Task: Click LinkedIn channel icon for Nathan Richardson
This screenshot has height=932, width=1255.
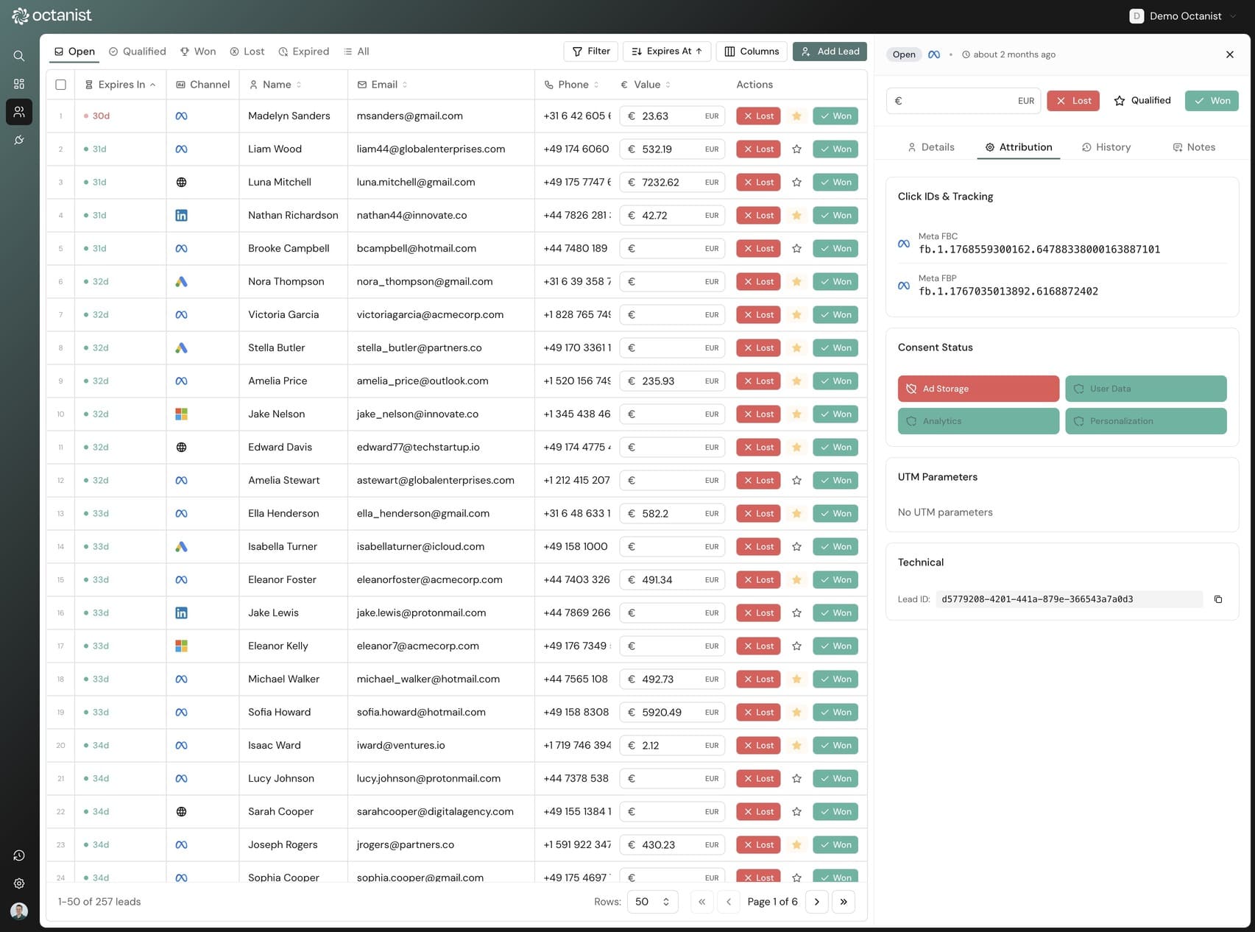Action: 181,216
